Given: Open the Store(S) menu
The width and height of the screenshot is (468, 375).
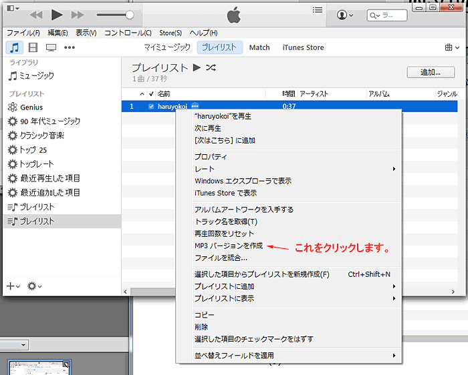Looking at the screenshot, I should pos(170,33).
